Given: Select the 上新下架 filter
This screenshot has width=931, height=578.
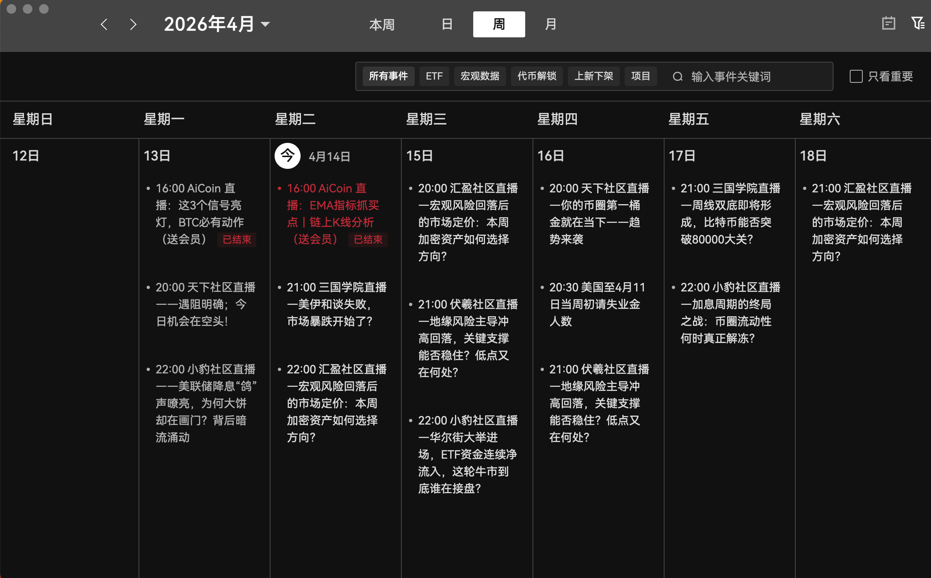Looking at the screenshot, I should (593, 76).
